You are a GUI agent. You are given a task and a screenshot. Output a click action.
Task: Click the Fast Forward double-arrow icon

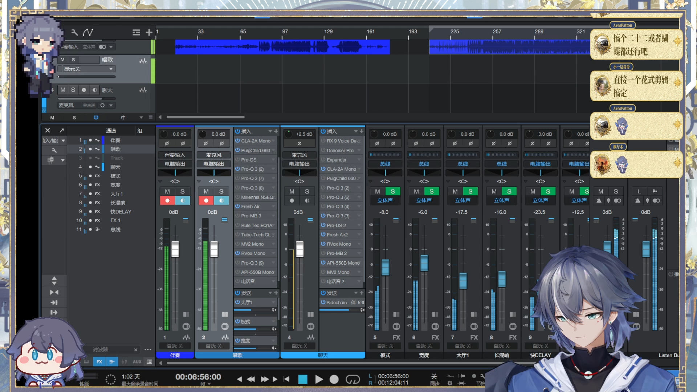click(x=265, y=379)
